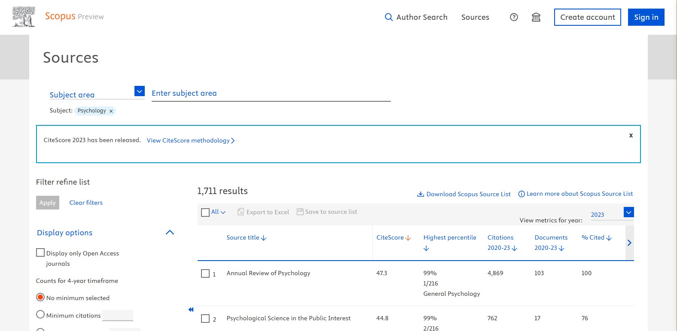Open Psychological Science in the Public Interest
This screenshot has height=331, width=677.
(289, 318)
